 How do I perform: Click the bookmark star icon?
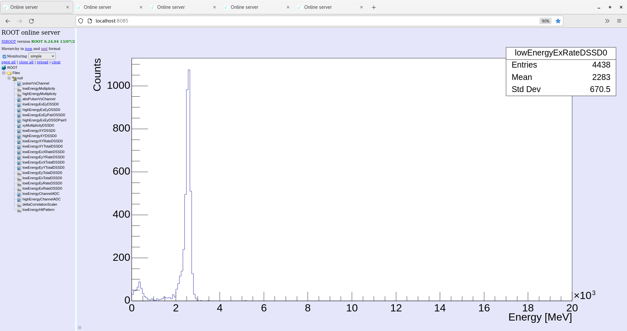[x=558, y=21]
